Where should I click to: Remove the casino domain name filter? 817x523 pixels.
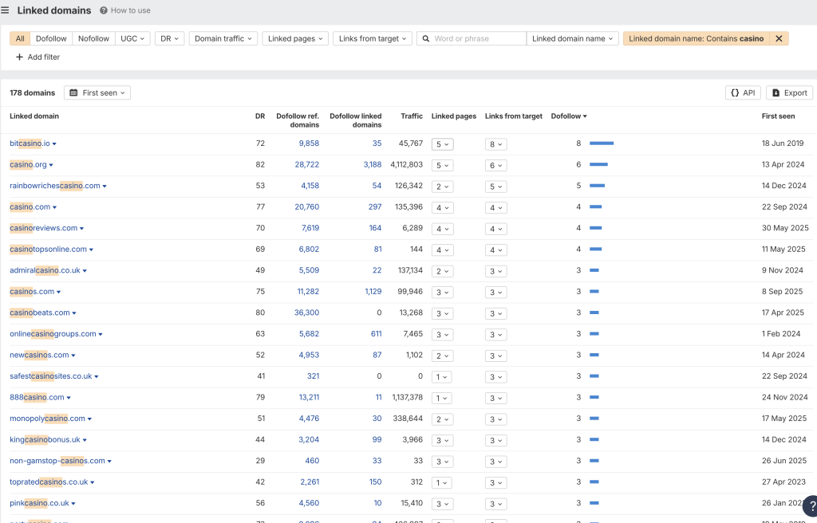(x=779, y=38)
